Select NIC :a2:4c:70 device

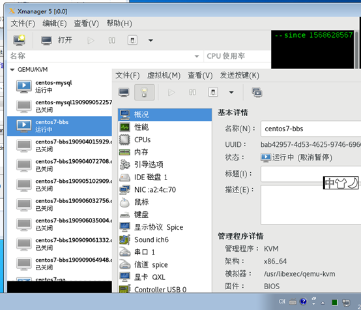coord(165,190)
